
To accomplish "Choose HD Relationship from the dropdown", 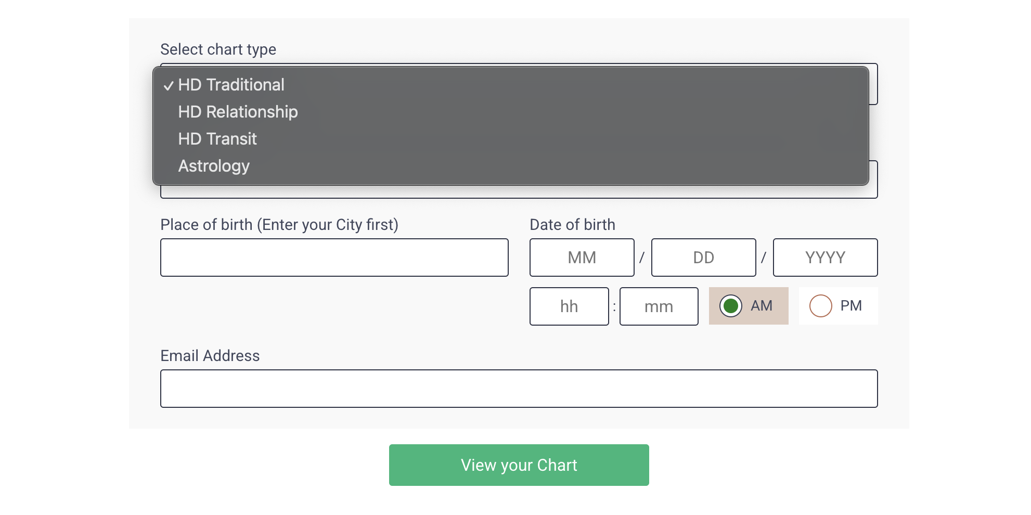I will point(511,112).
